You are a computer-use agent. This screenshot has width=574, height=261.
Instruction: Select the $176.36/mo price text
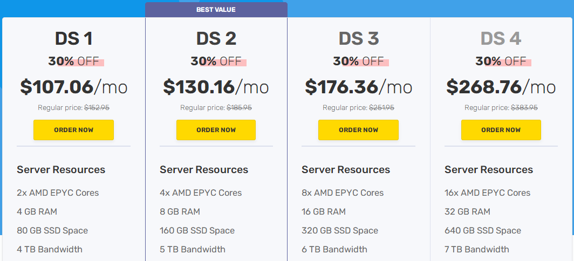click(358, 87)
